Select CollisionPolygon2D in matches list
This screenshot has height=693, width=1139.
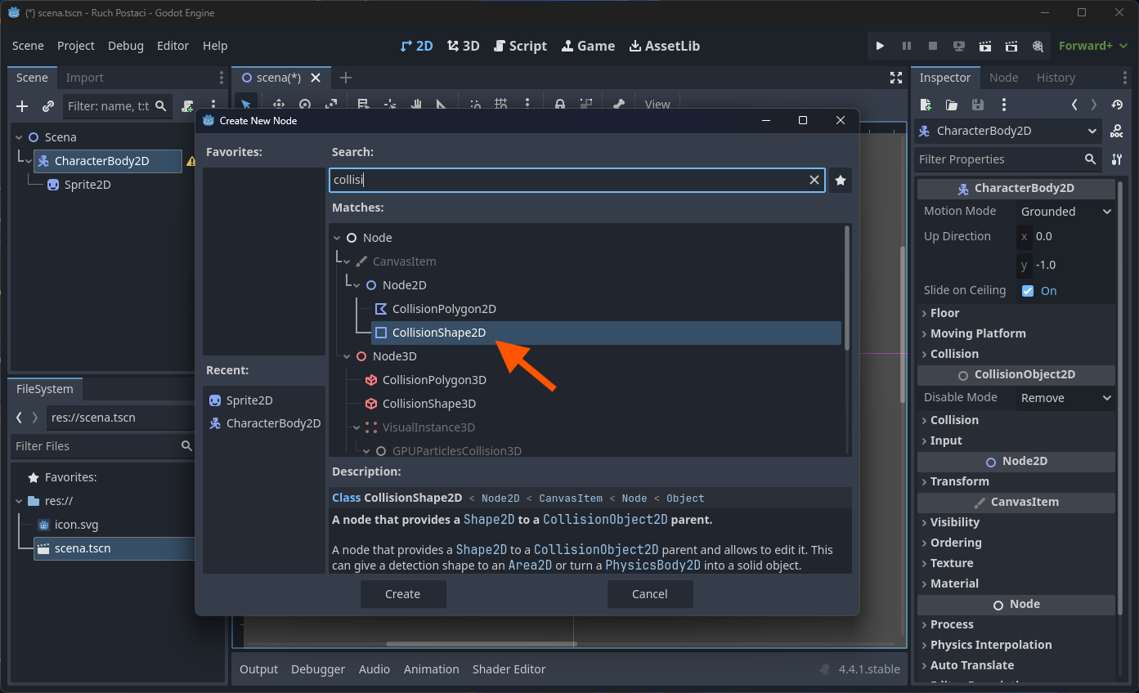tap(444, 309)
